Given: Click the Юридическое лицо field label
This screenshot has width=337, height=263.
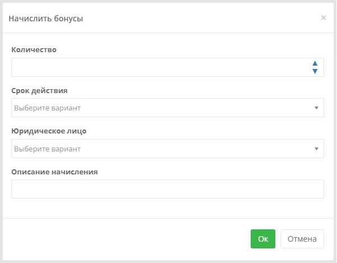Looking at the screenshot, I should pos(49,131).
